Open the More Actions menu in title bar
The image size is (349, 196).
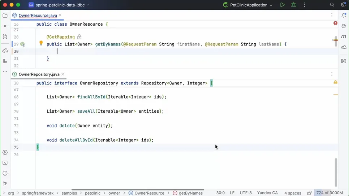click(x=305, y=5)
